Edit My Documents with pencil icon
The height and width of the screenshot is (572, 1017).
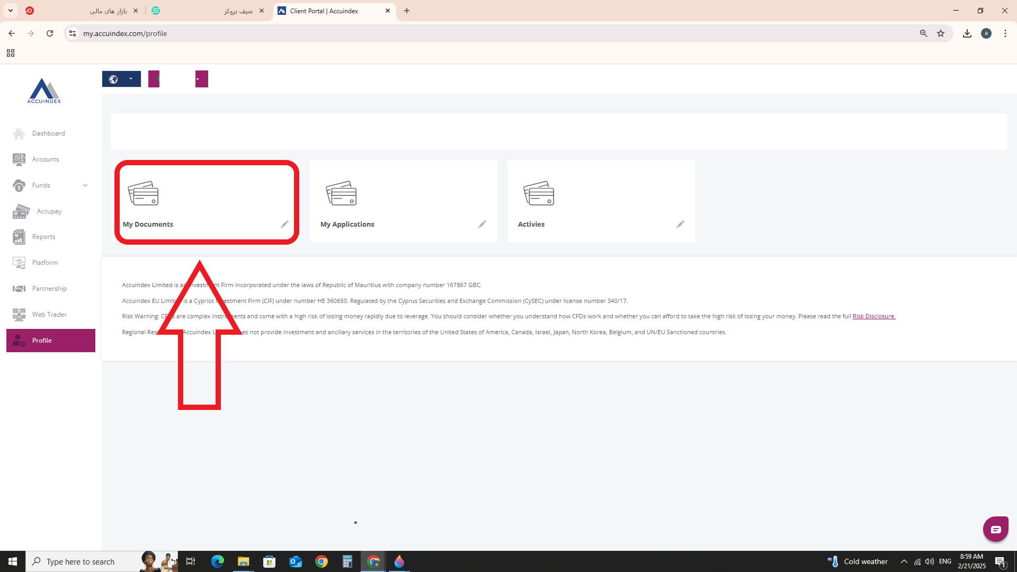(x=284, y=225)
